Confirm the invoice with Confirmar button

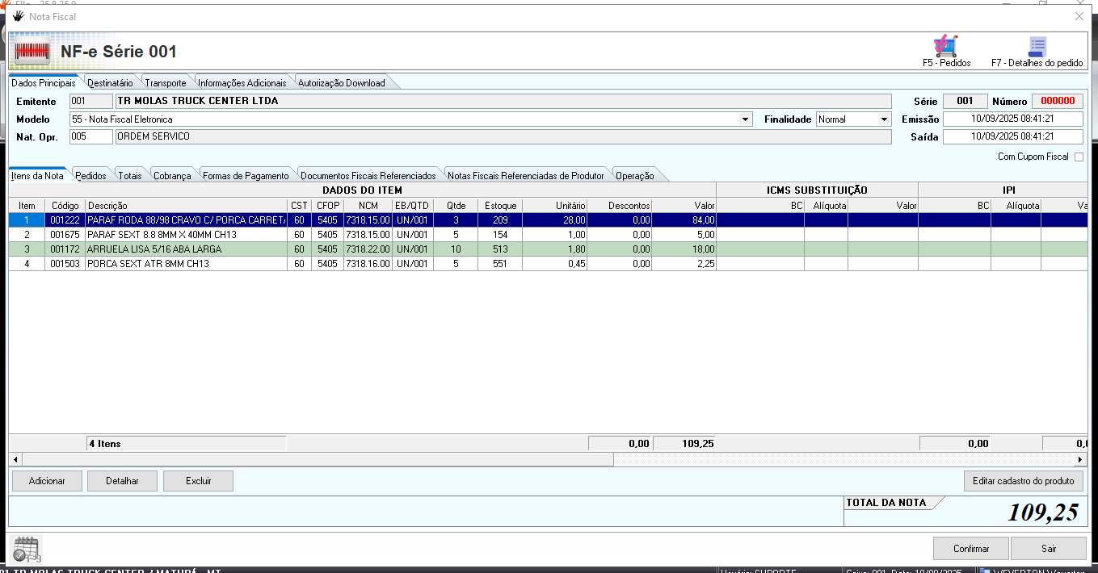[970, 549]
